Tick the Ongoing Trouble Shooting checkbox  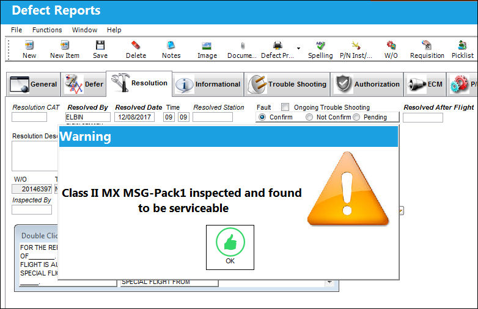click(285, 107)
